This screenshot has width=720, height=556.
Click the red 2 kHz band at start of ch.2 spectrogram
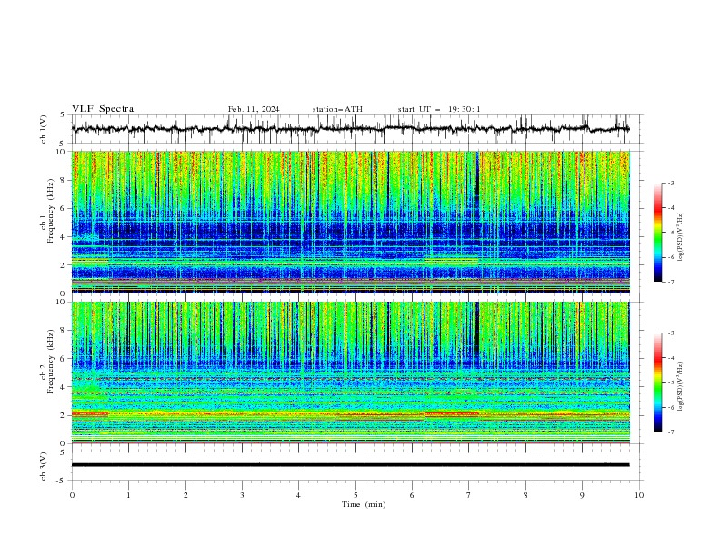(90, 413)
